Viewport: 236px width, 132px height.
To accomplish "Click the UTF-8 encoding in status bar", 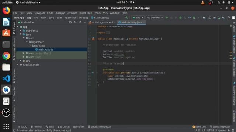I will point(211,131).
